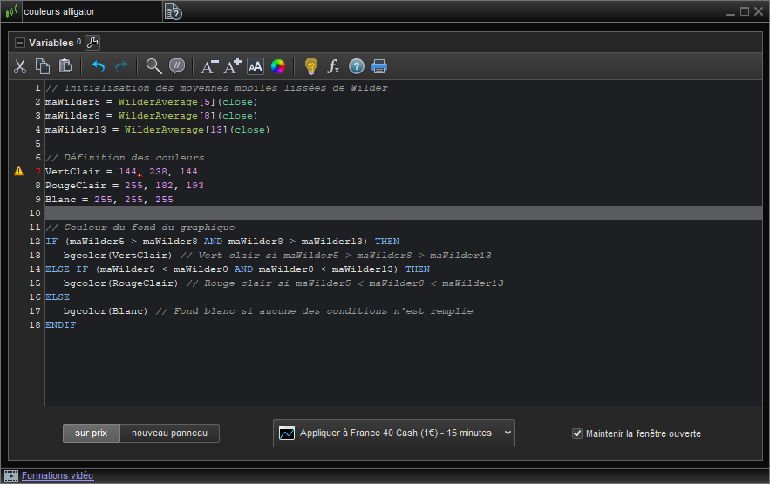
Task: Select the 'sur prix' option
Action: click(91, 433)
